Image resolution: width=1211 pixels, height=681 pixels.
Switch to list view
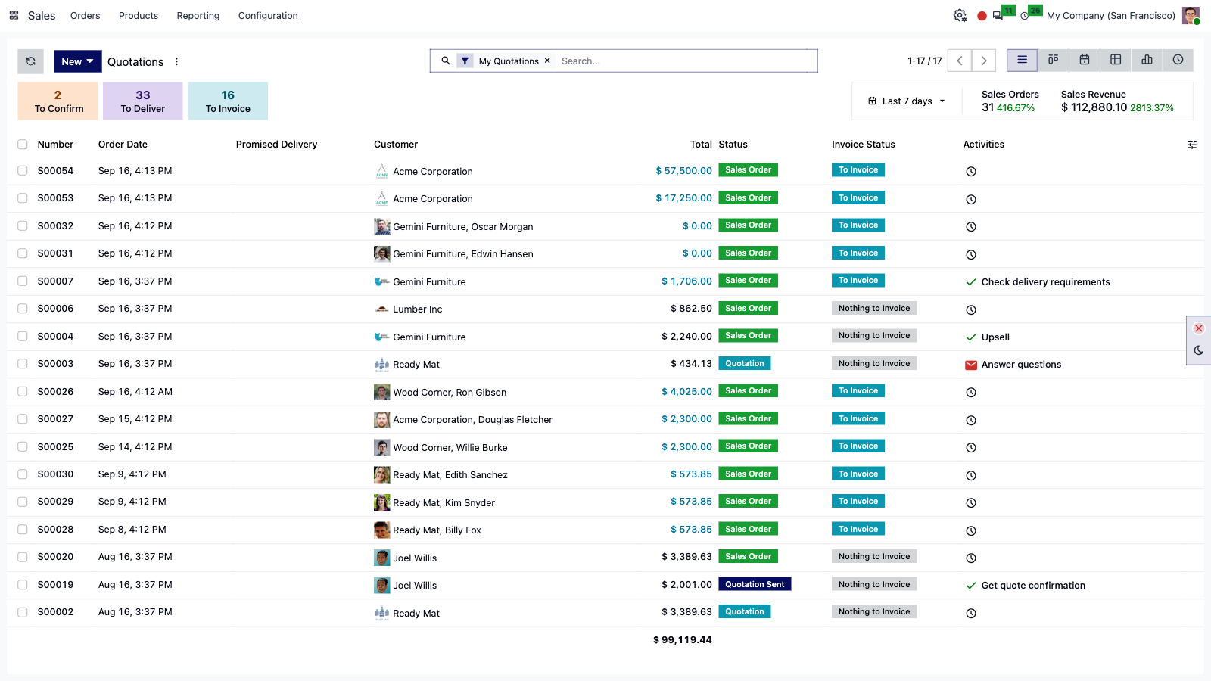(x=1022, y=60)
